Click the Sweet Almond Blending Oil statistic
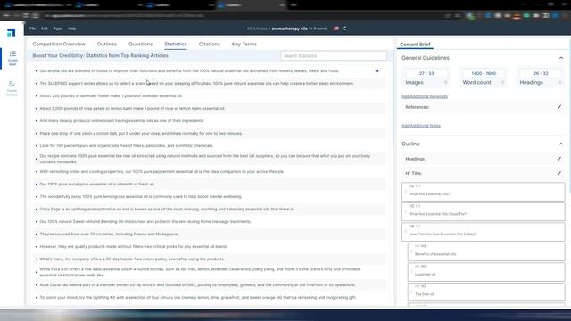This screenshot has width=571, height=321. coord(145,222)
